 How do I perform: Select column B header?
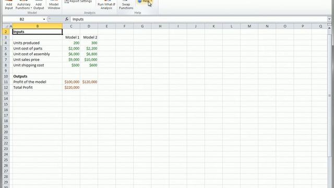pyautogui.click(x=38, y=26)
